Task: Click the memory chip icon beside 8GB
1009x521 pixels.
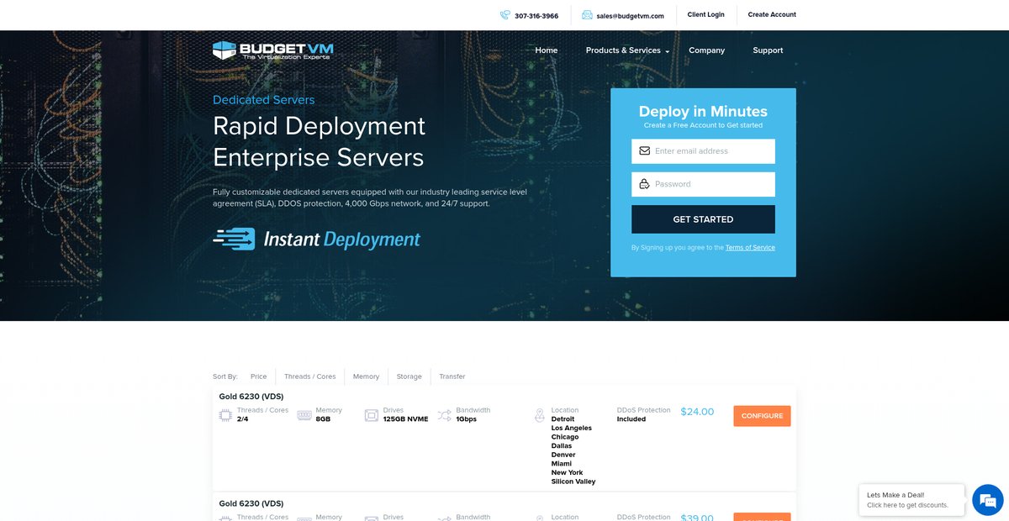Action: [x=304, y=415]
